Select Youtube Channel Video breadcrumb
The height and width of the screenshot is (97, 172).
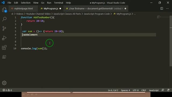(38, 14)
